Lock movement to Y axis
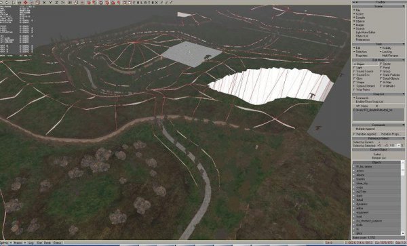The height and width of the screenshot is (246, 407). [x=51, y=2]
